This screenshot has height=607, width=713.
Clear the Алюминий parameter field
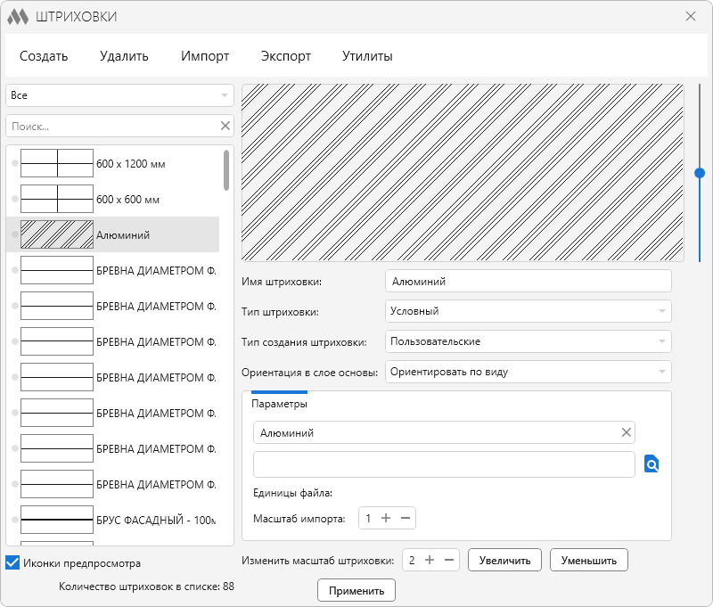(627, 432)
